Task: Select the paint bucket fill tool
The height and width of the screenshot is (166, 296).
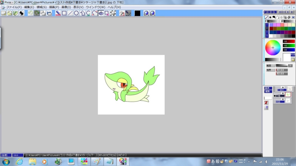Action: click(x=122, y=13)
